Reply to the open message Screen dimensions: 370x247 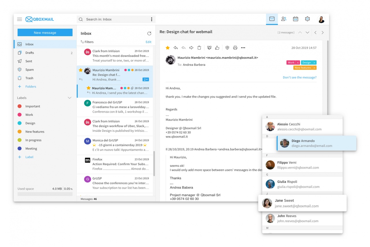click(175, 48)
